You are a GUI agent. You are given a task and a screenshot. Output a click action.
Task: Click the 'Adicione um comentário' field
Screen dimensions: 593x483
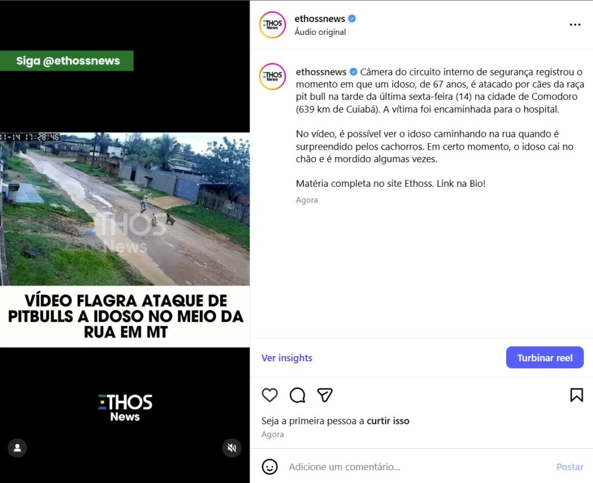click(x=416, y=467)
